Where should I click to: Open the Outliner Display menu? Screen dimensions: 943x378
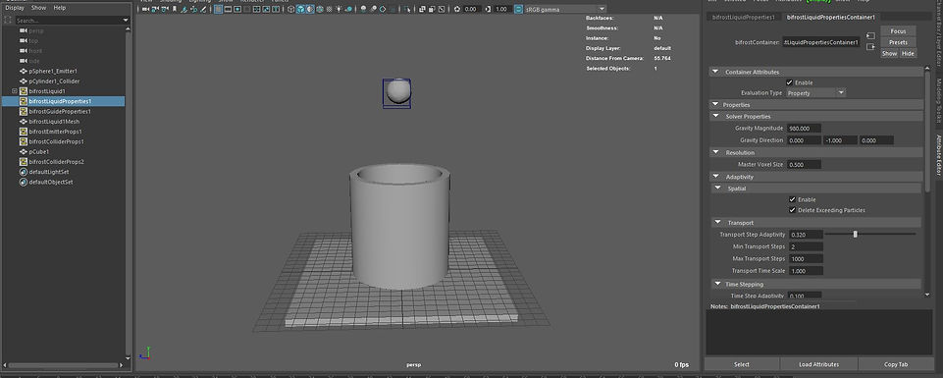[15, 8]
